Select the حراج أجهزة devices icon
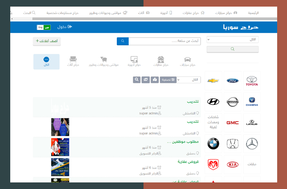 (134, 62)
